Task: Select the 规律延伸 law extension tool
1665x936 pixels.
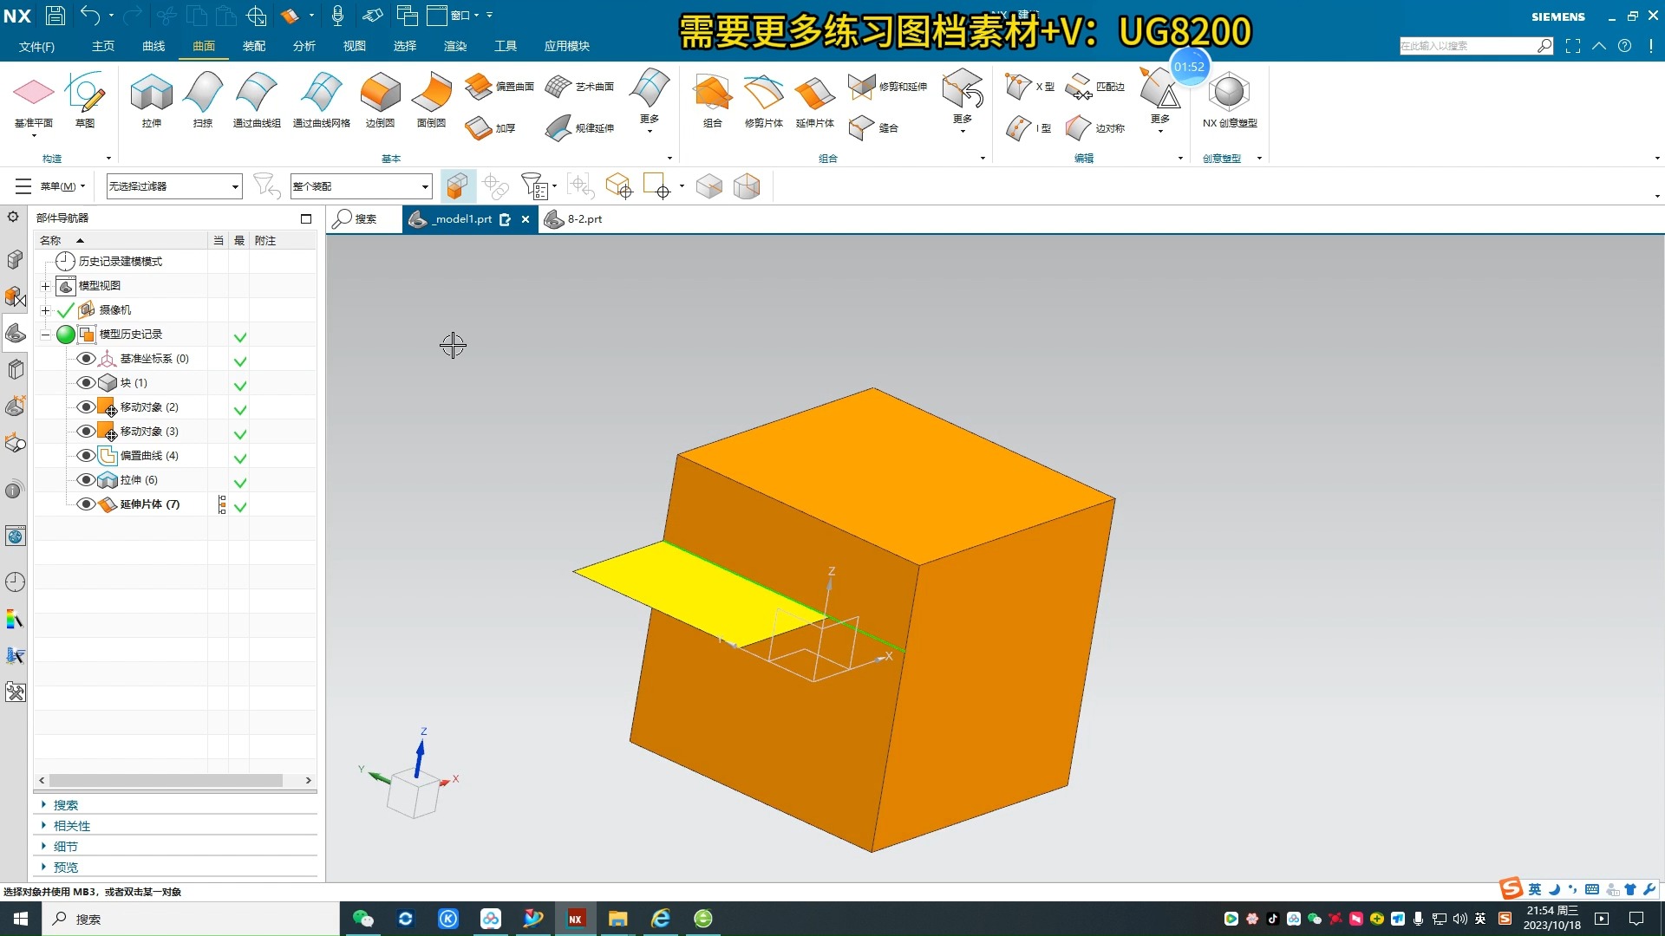Action: 579,128
